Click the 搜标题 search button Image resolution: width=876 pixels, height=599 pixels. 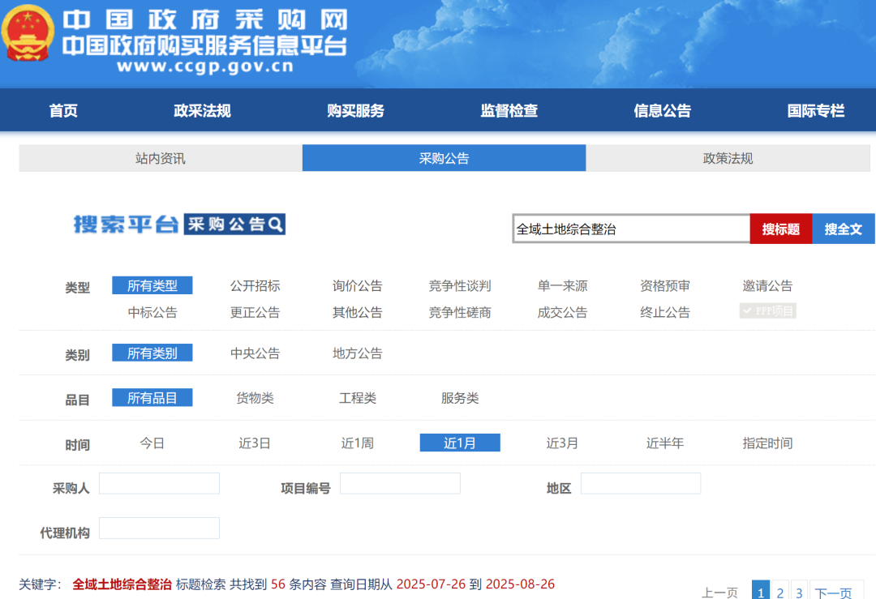pyautogui.click(x=780, y=229)
